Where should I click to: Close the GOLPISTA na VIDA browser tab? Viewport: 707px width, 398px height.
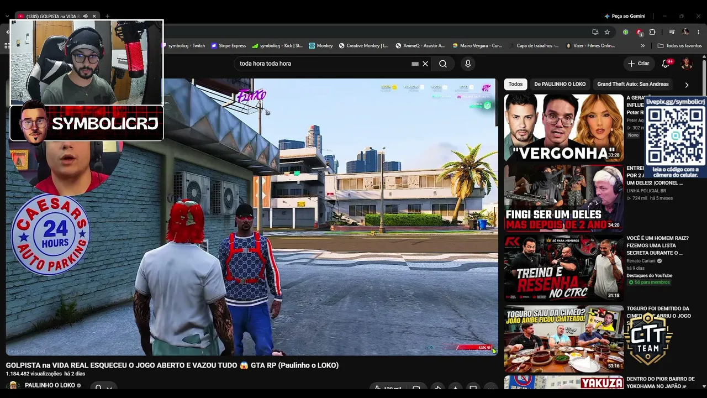click(x=94, y=17)
